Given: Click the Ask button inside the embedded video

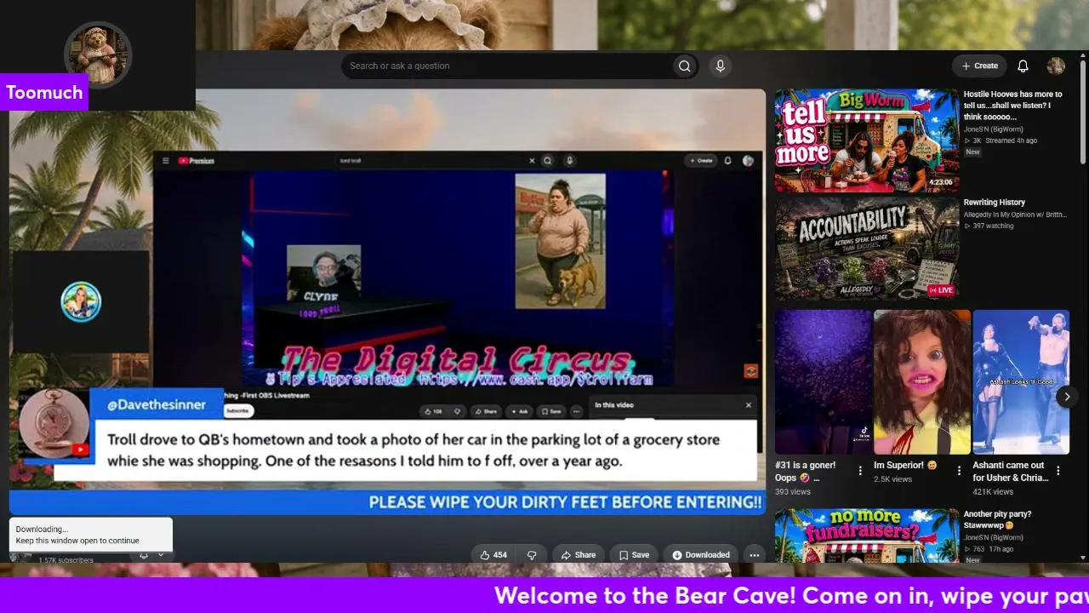Looking at the screenshot, I should click(x=518, y=411).
